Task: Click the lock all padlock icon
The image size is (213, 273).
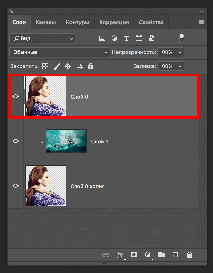Action: (90, 66)
